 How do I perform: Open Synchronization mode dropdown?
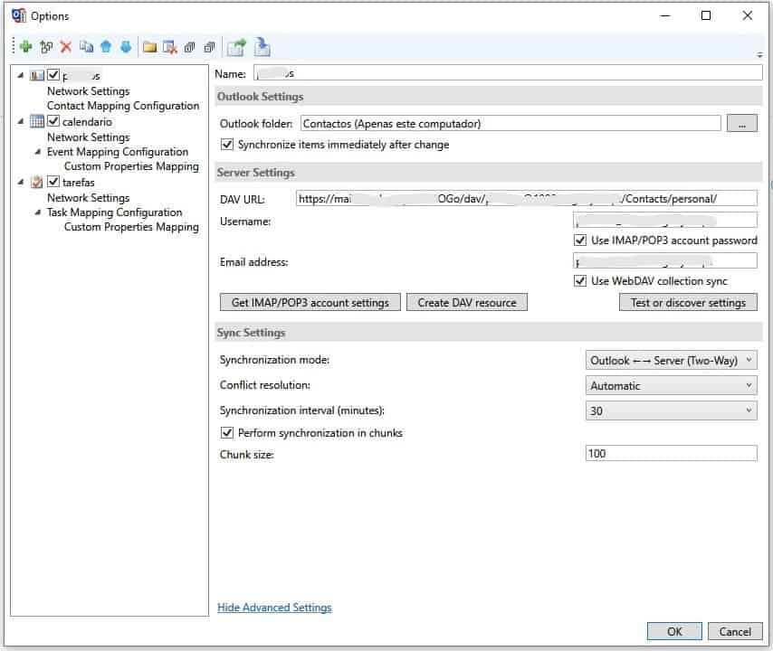[671, 360]
